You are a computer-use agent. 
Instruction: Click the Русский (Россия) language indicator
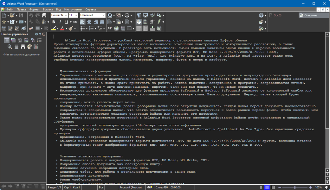tap(131, 187)
